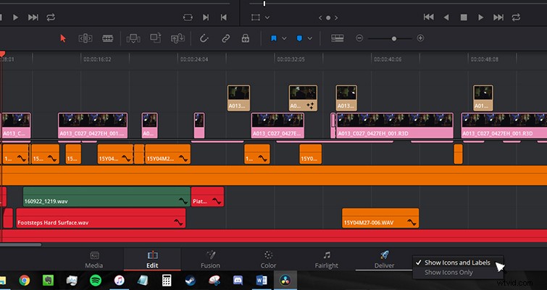Select the red arrow Selection Mode tool
547x290 pixels.
coord(63,38)
